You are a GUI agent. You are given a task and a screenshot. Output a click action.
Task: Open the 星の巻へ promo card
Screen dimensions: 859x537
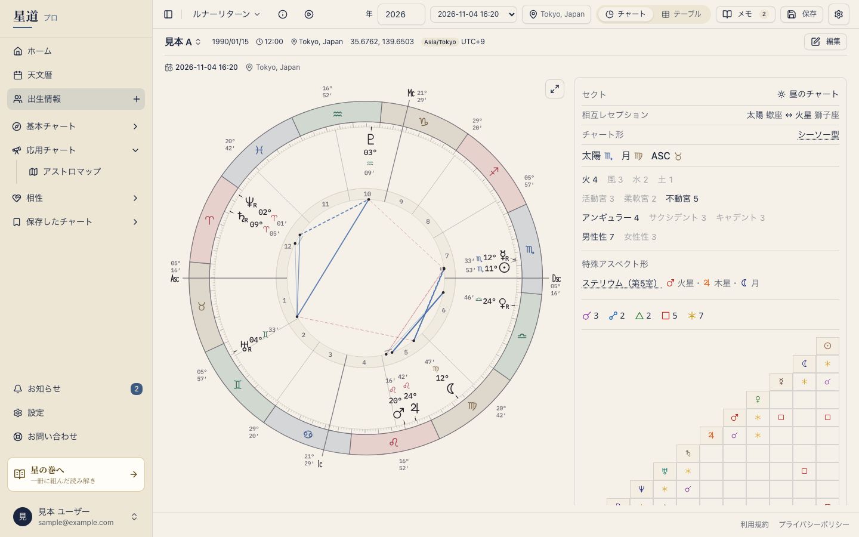coord(76,474)
